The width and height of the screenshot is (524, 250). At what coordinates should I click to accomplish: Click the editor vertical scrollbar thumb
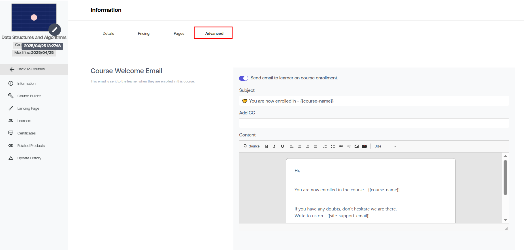pyautogui.click(x=505, y=177)
